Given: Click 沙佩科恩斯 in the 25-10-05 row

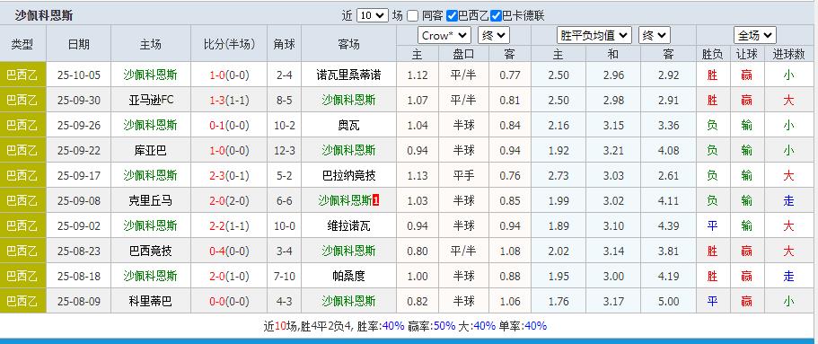Looking at the screenshot, I should click(x=151, y=75).
